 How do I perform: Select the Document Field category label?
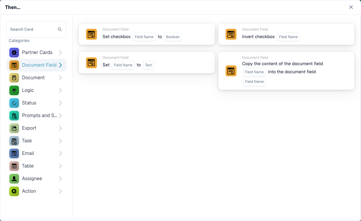[x=39, y=65]
